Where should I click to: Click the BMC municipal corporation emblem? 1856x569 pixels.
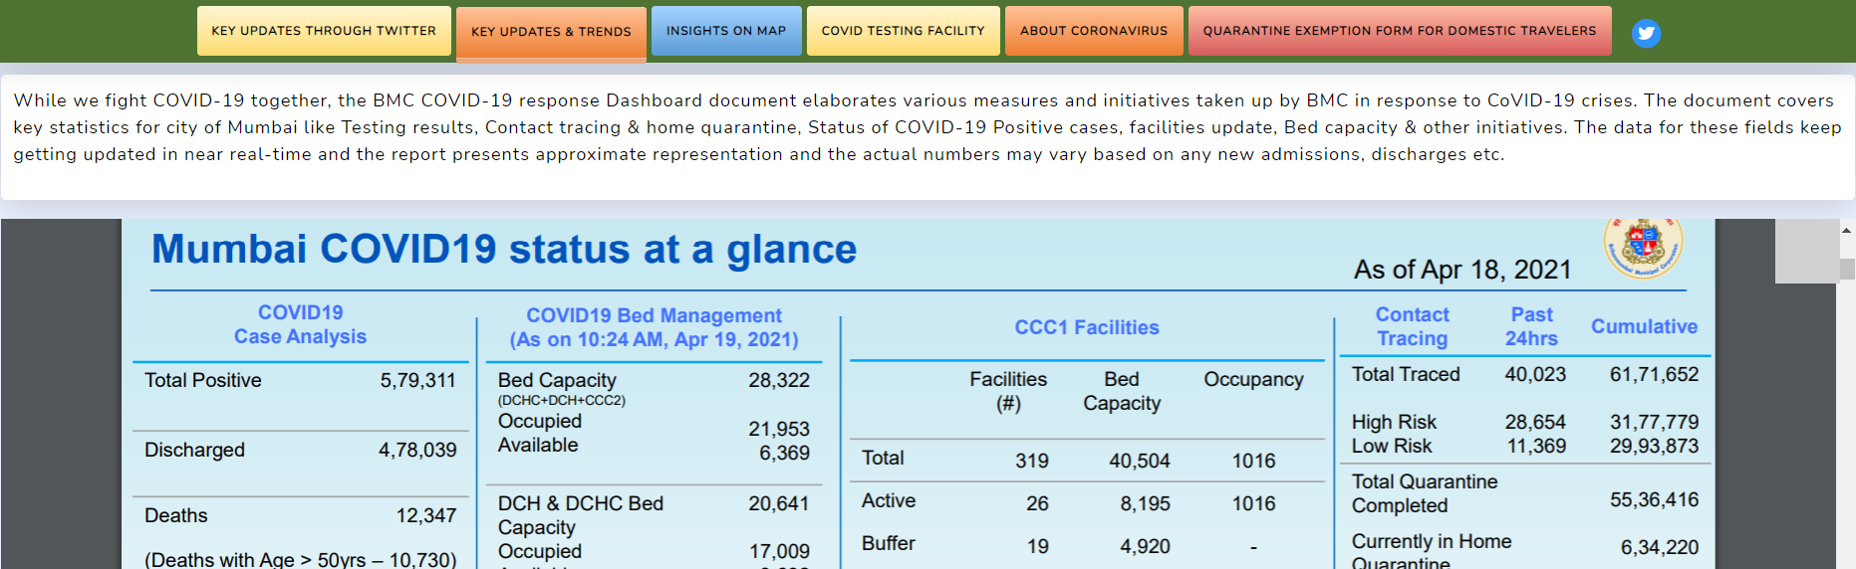click(1644, 247)
